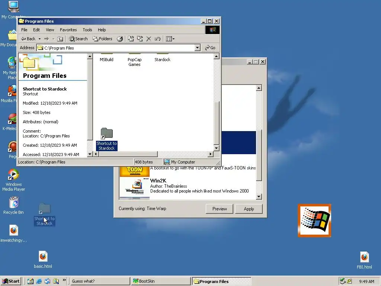Click the Program Files taskbar button
The width and height of the screenshot is (381, 286).
tap(221, 282)
